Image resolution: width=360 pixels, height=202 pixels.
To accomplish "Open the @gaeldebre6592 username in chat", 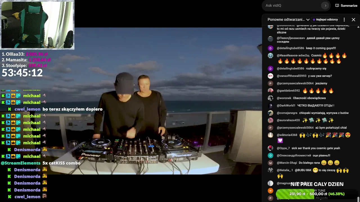I will 288,91.
